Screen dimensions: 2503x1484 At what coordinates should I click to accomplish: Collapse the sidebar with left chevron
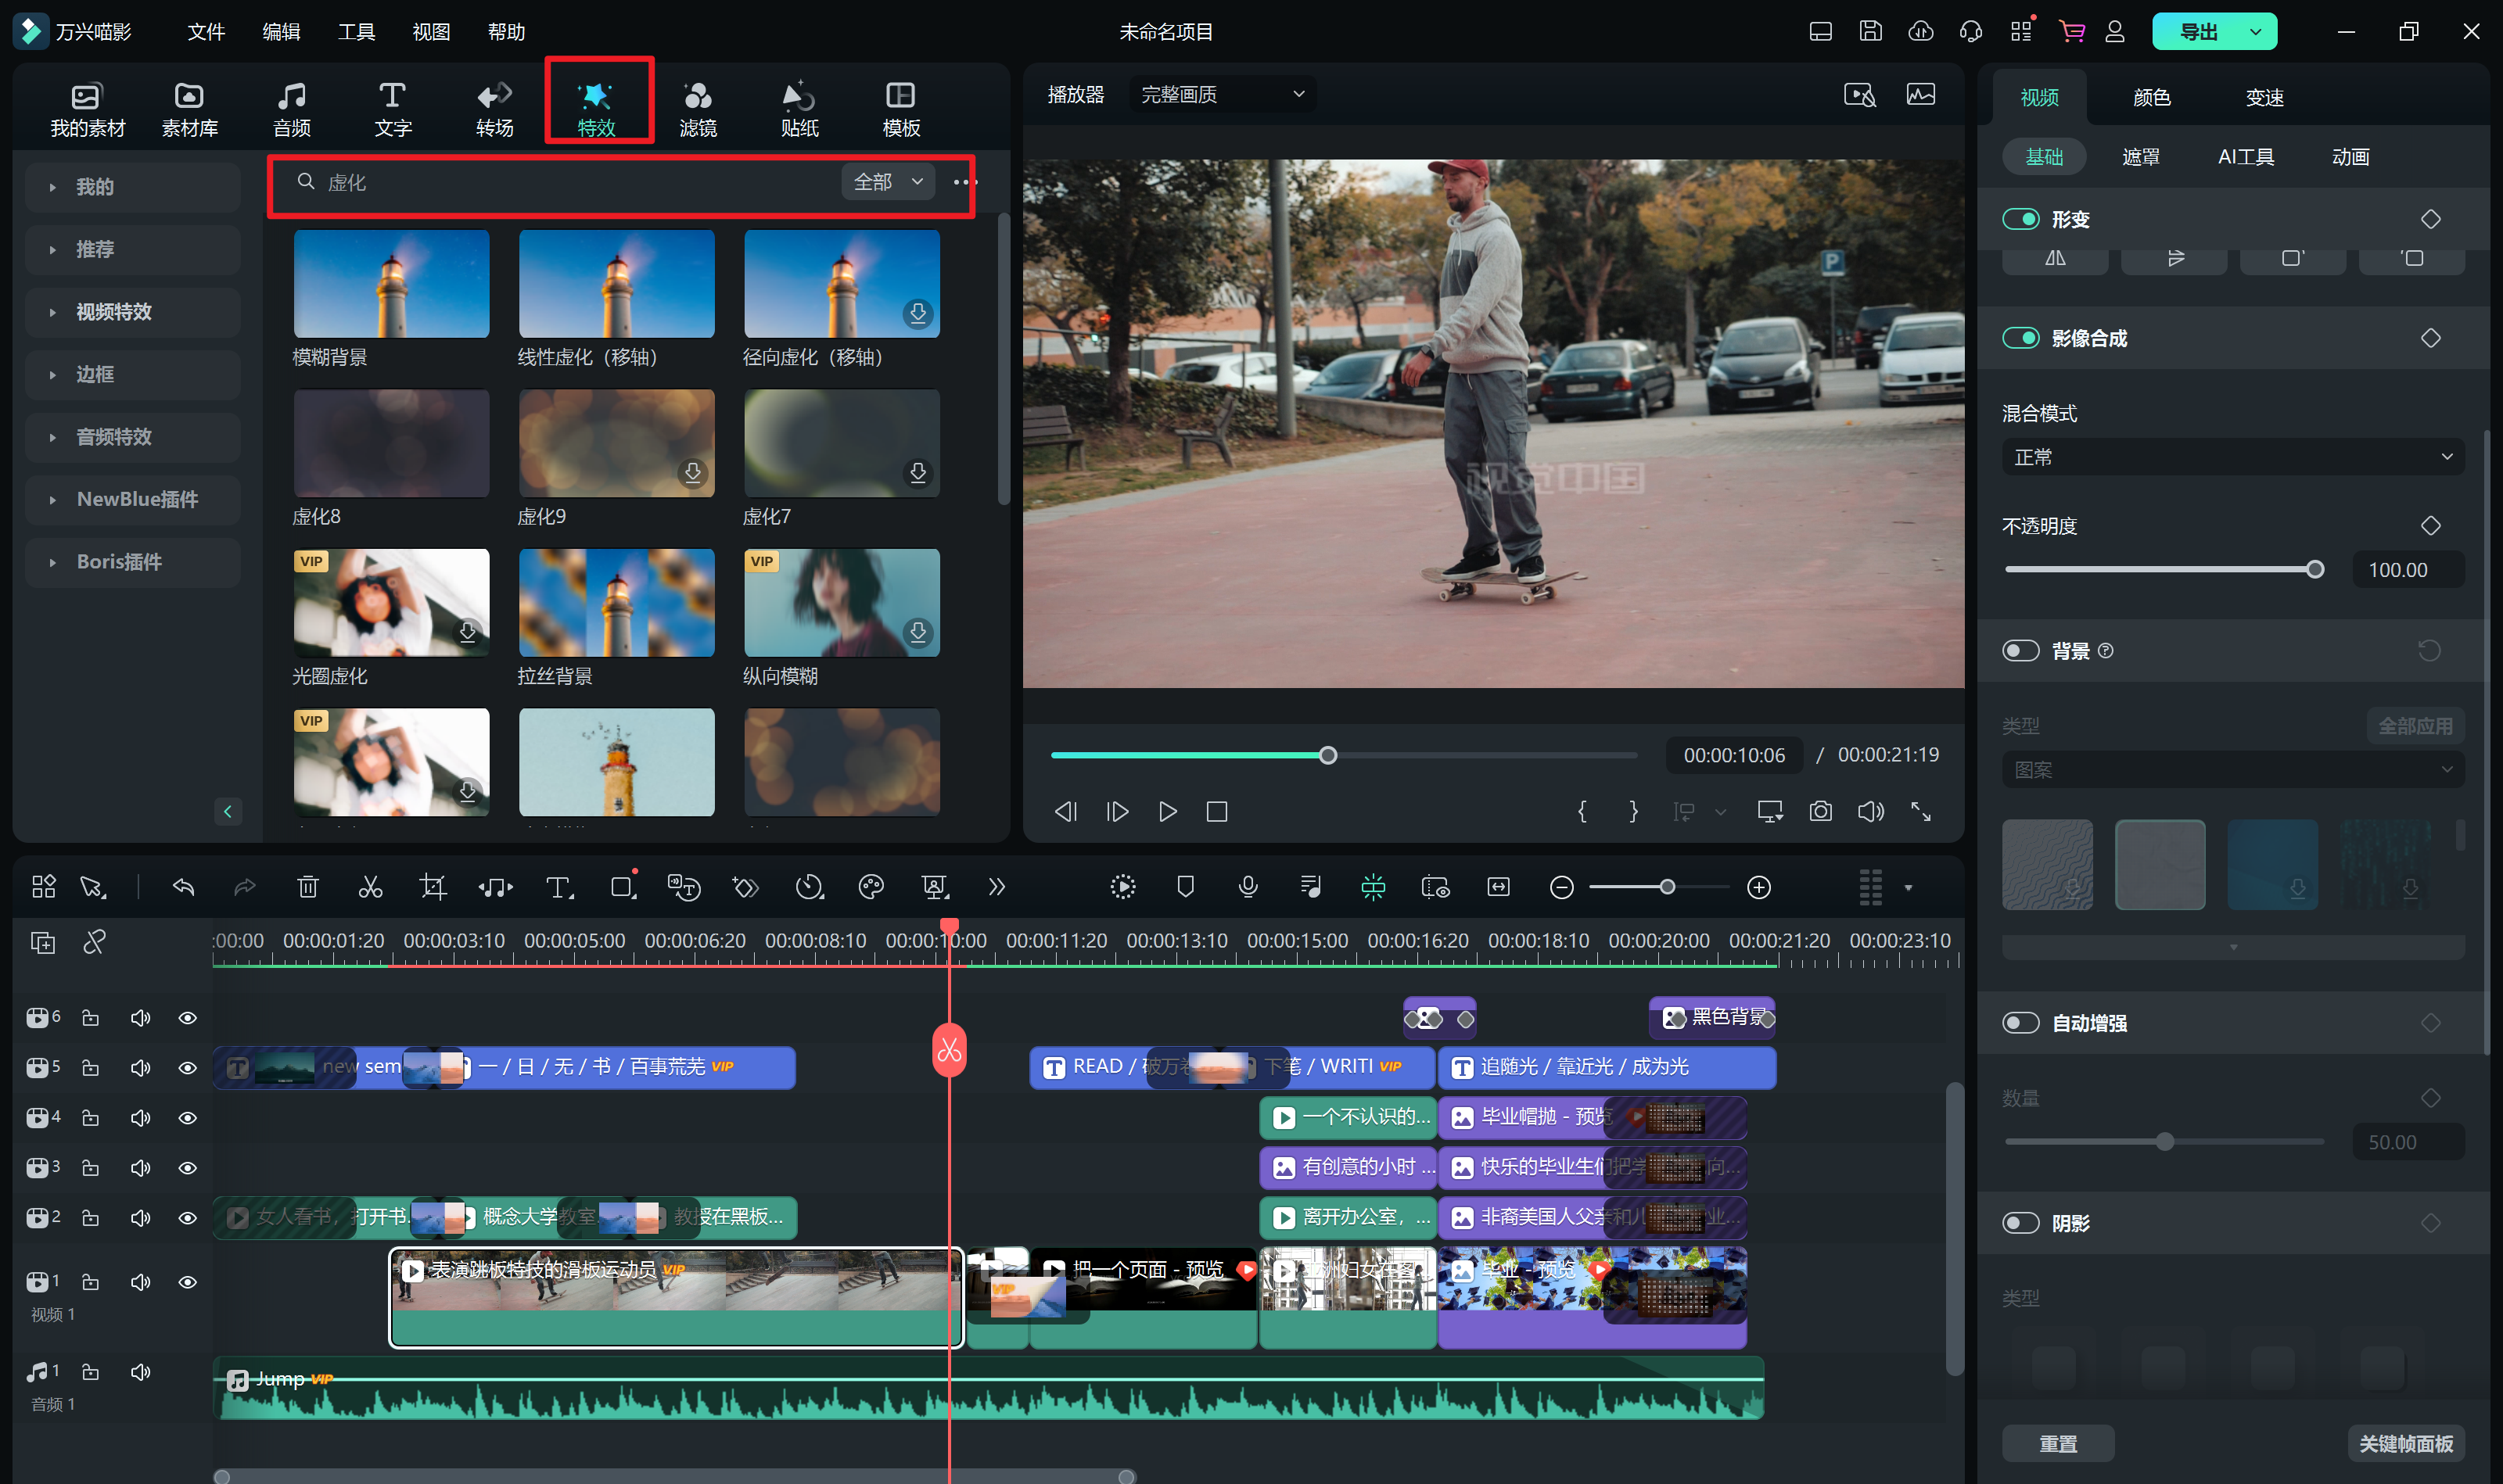[x=227, y=811]
